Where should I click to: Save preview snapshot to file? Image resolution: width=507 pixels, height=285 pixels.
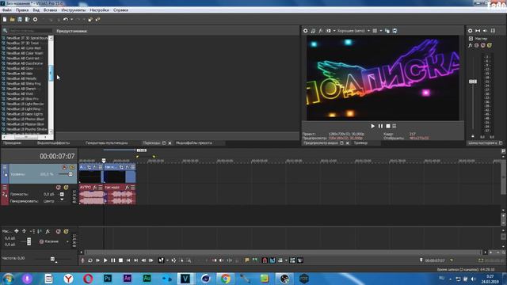click(395, 31)
